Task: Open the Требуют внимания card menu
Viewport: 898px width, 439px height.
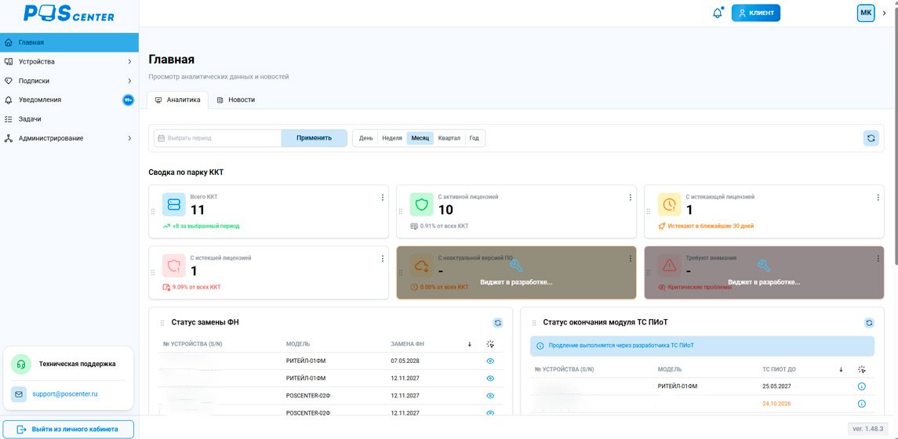Action: pos(878,259)
